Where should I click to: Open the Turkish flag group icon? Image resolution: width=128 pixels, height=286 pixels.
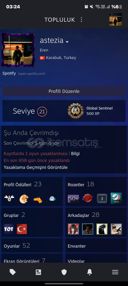22,229
